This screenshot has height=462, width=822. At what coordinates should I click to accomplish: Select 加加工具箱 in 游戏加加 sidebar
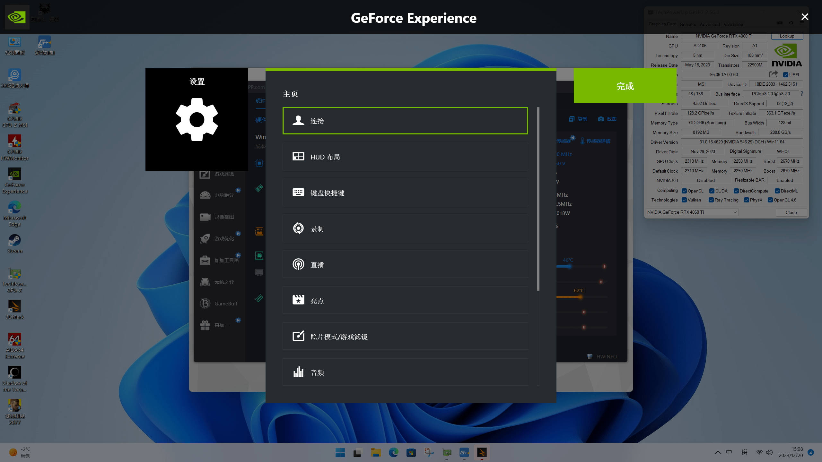[220, 260]
